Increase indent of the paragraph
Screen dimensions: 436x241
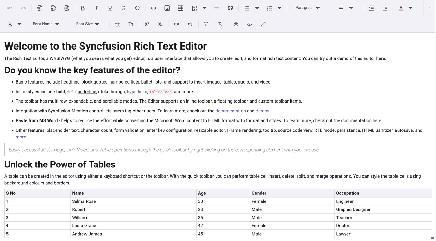pos(385,8)
